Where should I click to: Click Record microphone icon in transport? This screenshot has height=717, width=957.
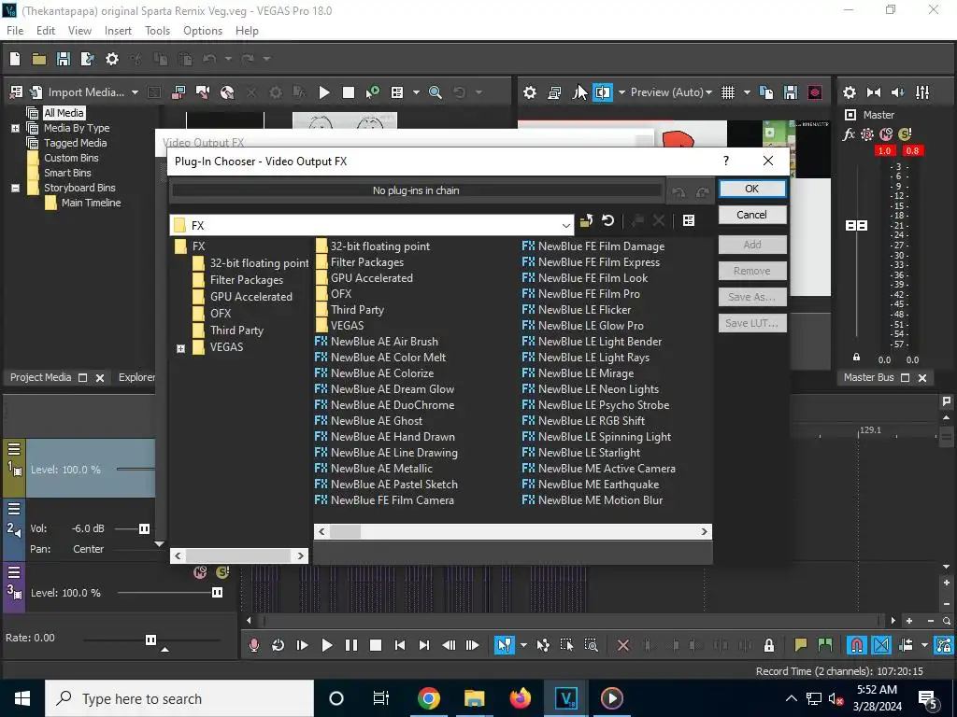[254, 645]
